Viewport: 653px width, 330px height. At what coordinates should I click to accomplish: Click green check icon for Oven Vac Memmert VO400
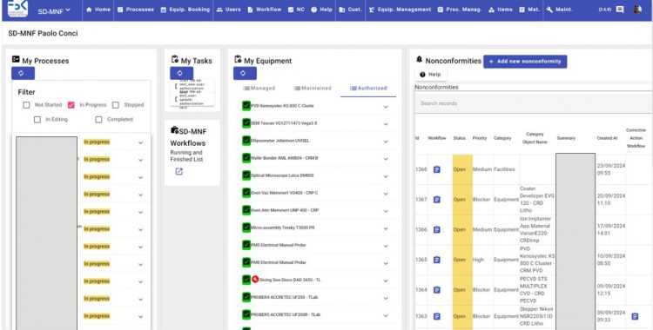[246, 193]
